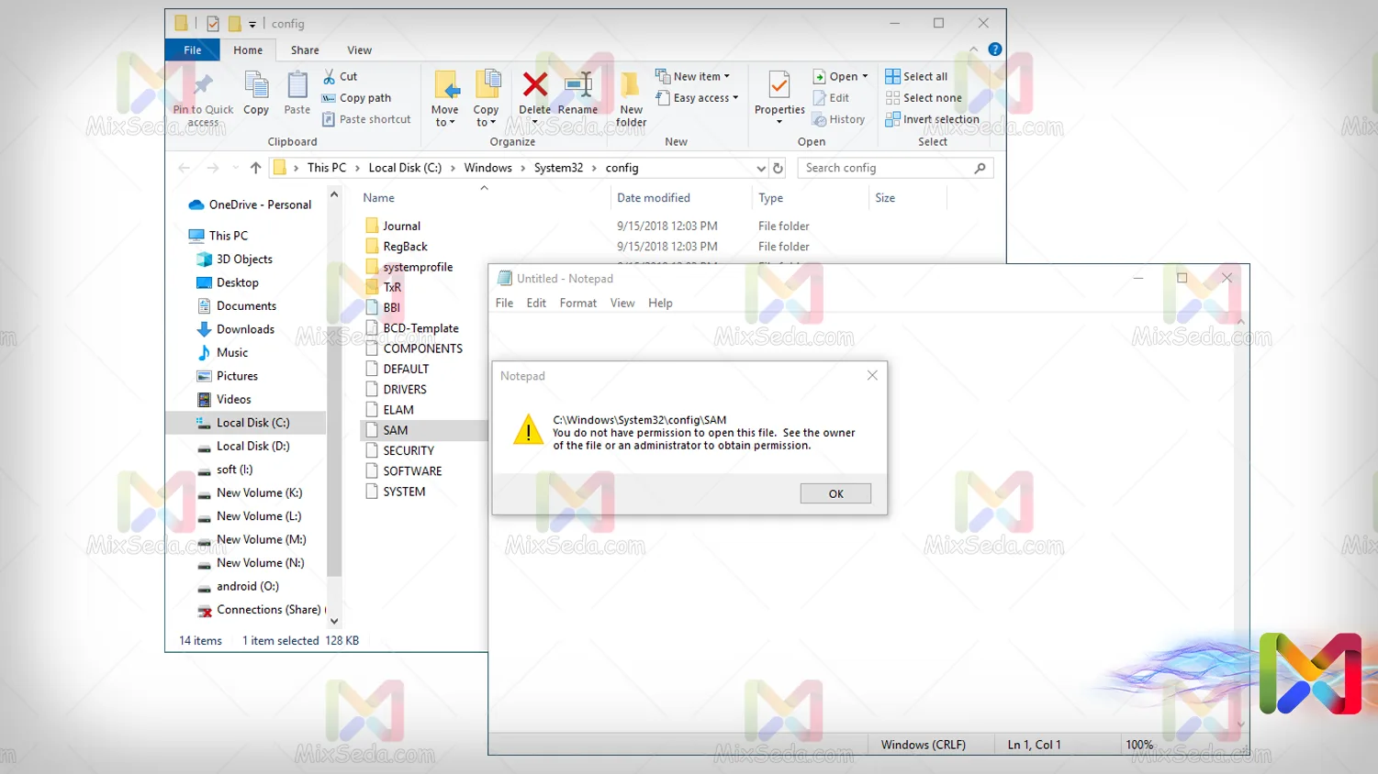The width and height of the screenshot is (1378, 774).
Task: Open Properties via the checkmark icon
Action: point(779,86)
